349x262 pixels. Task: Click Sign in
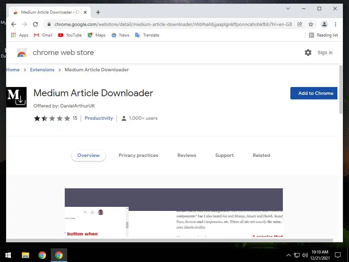point(325,53)
